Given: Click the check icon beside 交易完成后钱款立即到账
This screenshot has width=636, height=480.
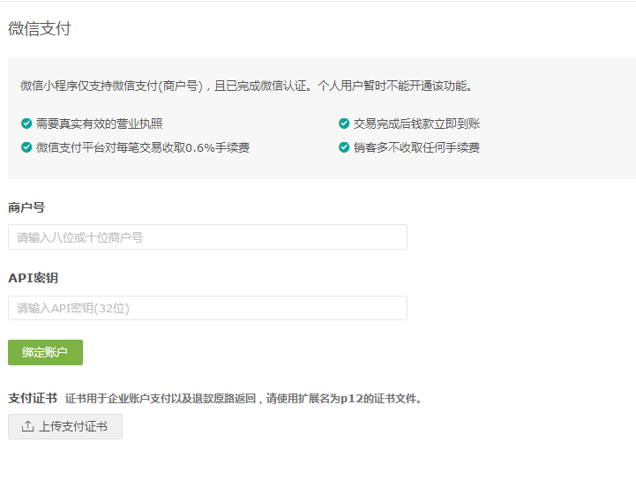Looking at the screenshot, I should tap(344, 124).
